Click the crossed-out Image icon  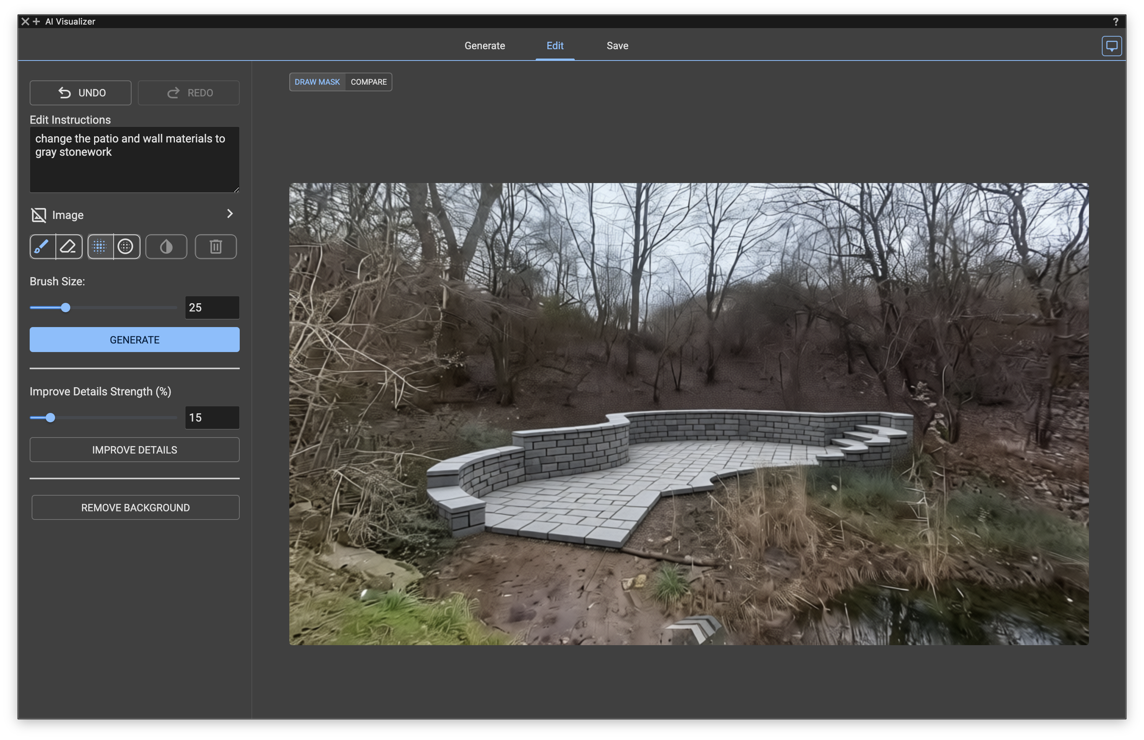[38, 215]
